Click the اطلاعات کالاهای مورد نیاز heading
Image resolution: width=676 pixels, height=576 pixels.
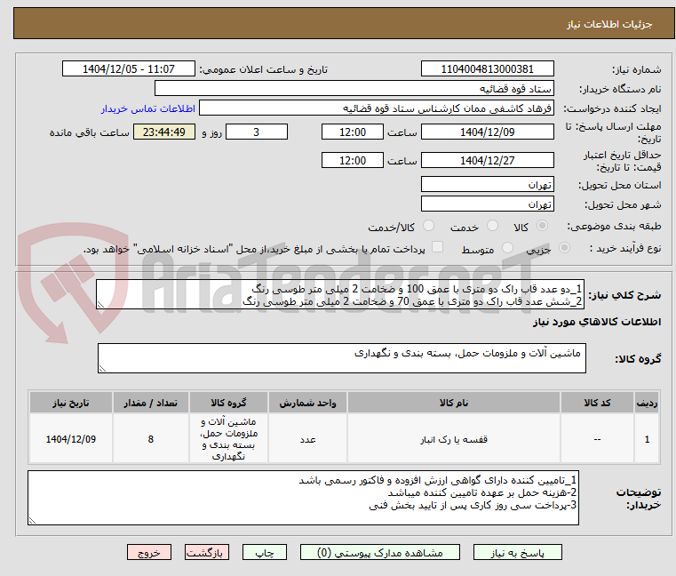click(597, 322)
